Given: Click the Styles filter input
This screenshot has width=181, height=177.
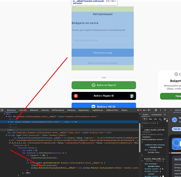Looking at the screenshot, I should pos(145,119).
